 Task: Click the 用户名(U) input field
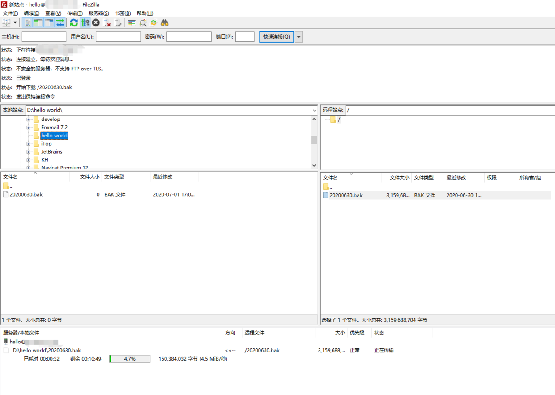(118, 37)
